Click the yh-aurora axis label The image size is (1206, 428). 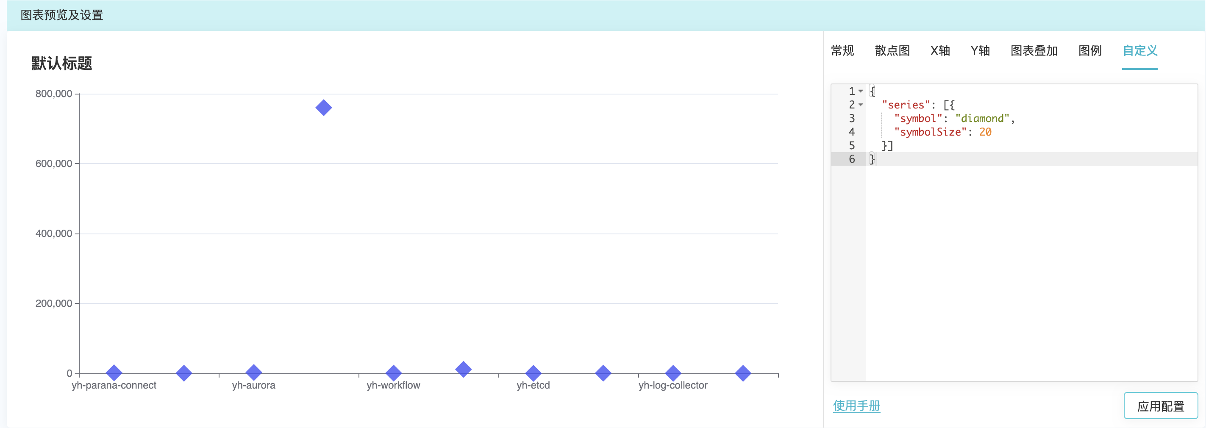253,385
